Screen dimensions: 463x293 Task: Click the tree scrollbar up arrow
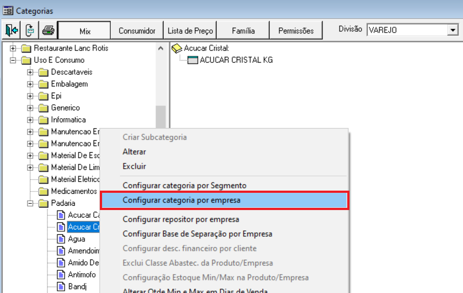click(161, 48)
